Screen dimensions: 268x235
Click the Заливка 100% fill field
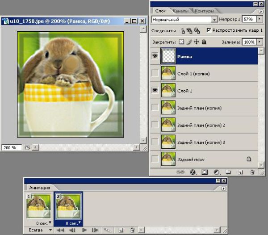click(x=249, y=42)
